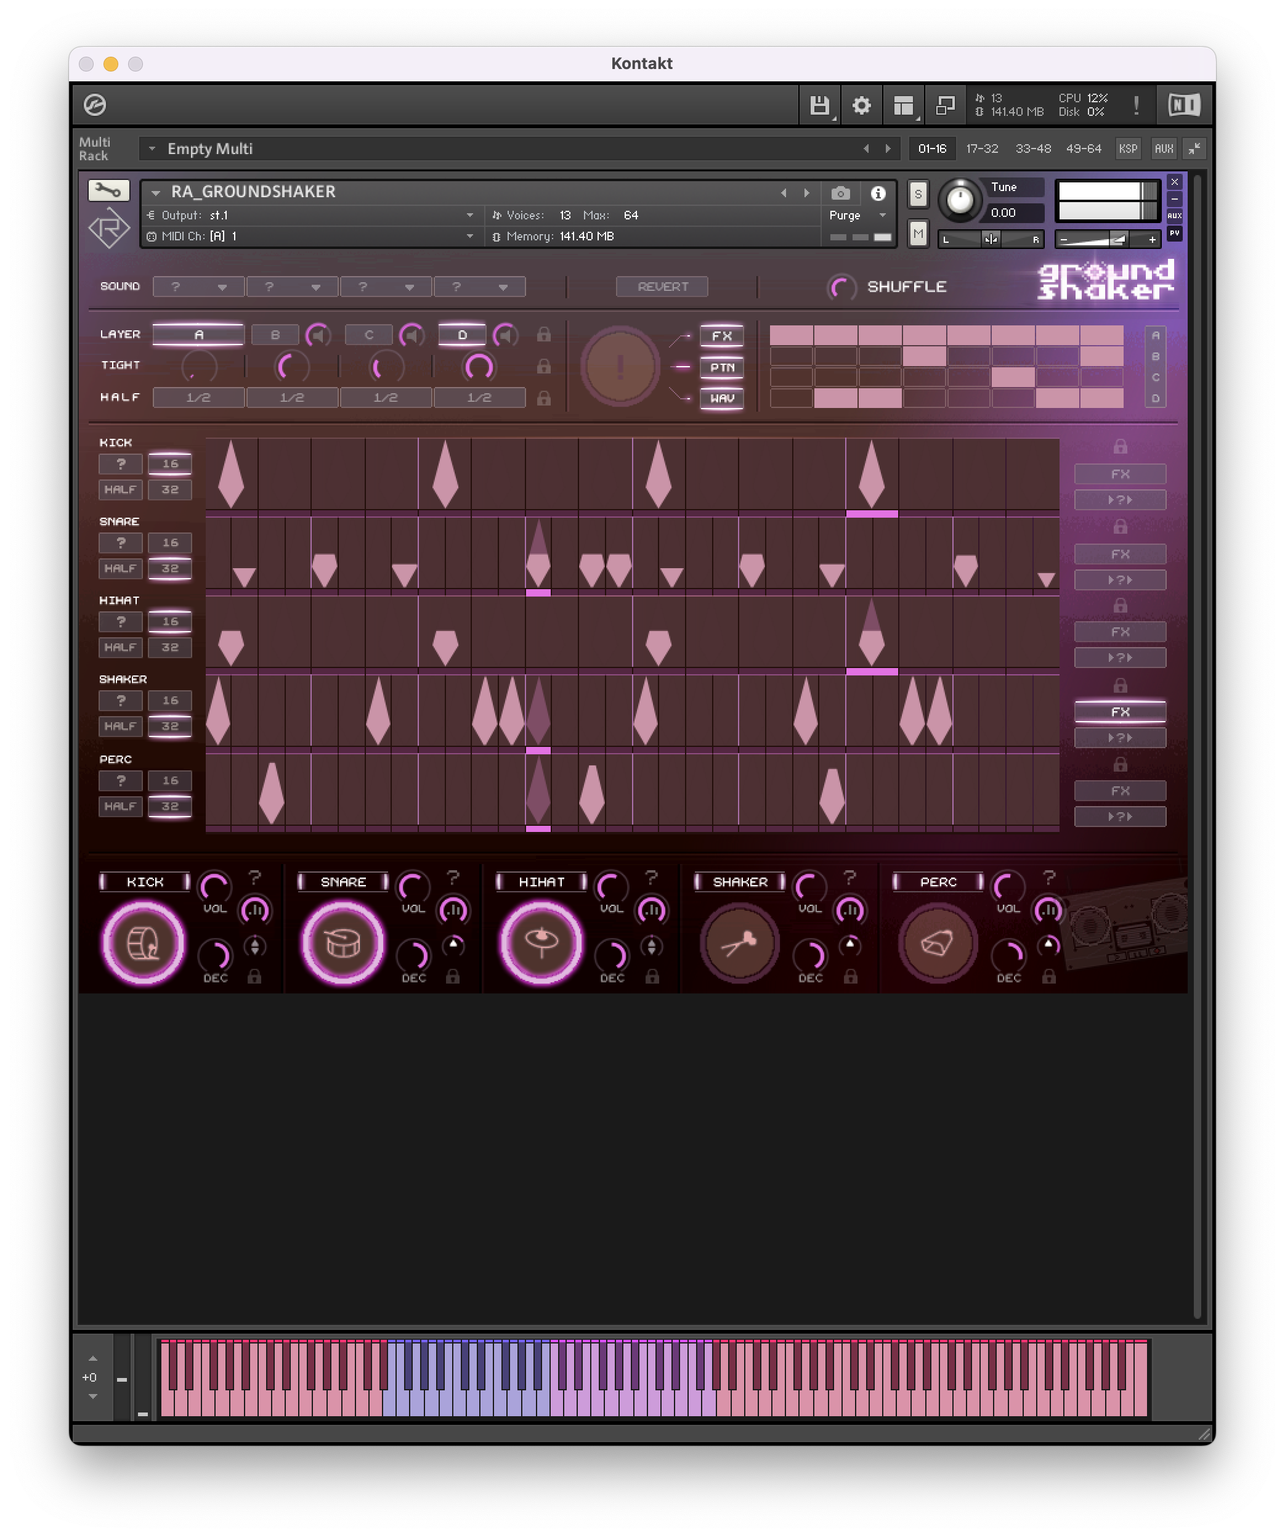This screenshot has height=1537, width=1285.
Task: Toggle the kick DEC lock icon
Action: [254, 976]
